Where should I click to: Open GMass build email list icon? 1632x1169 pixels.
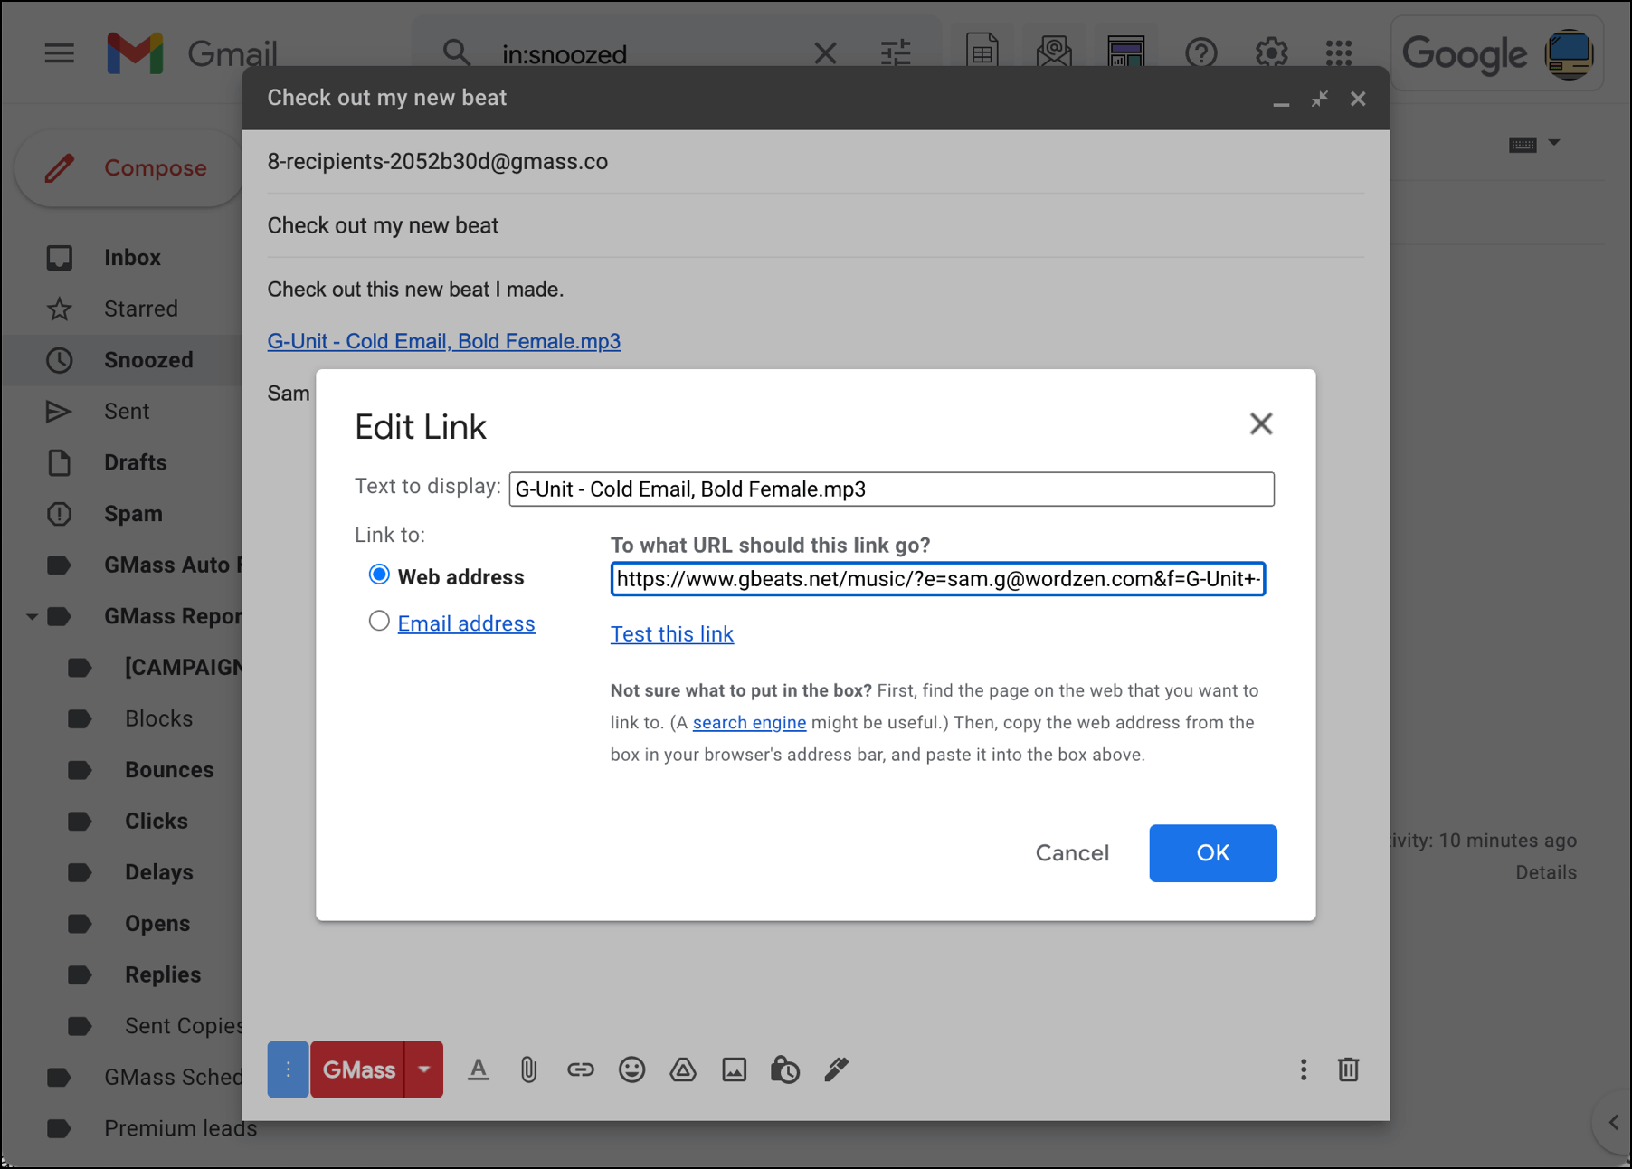click(1054, 52)
